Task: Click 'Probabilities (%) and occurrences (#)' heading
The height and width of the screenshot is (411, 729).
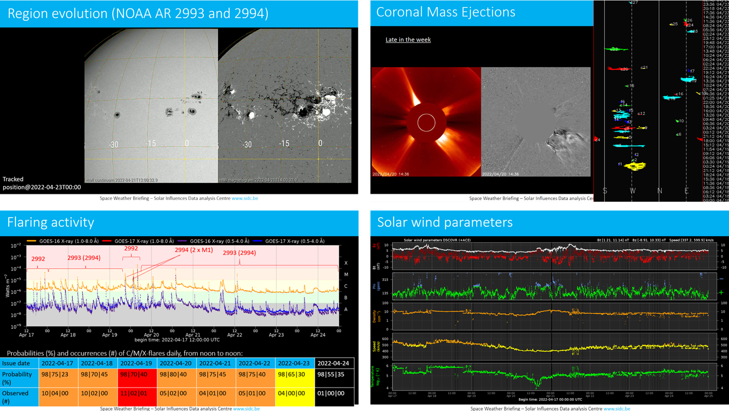Action: pyautogui.click(x=125, y=353)
